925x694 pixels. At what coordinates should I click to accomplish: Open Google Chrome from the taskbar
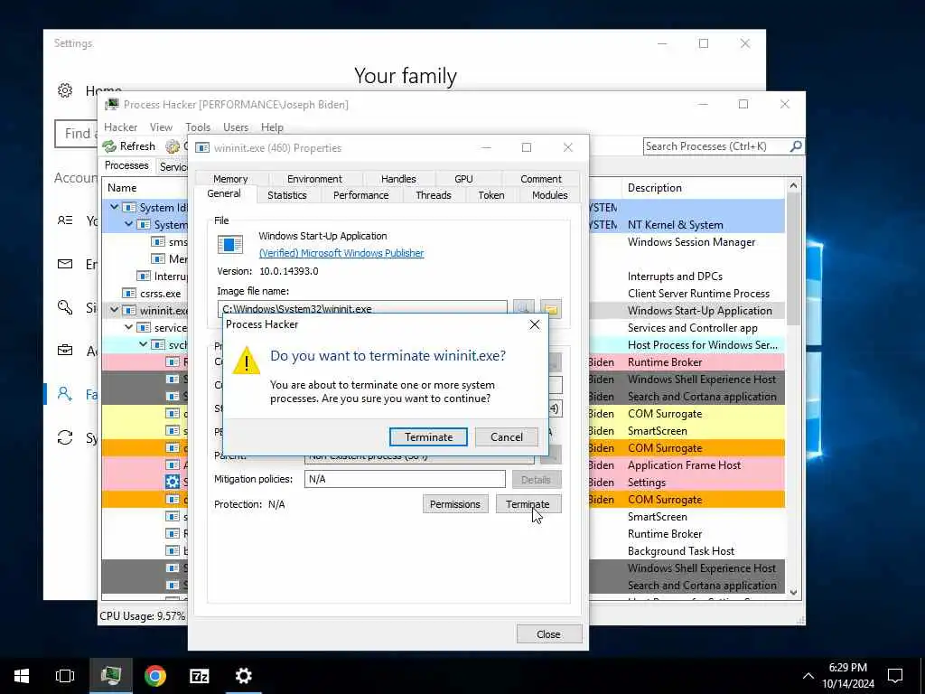[155, 676]
